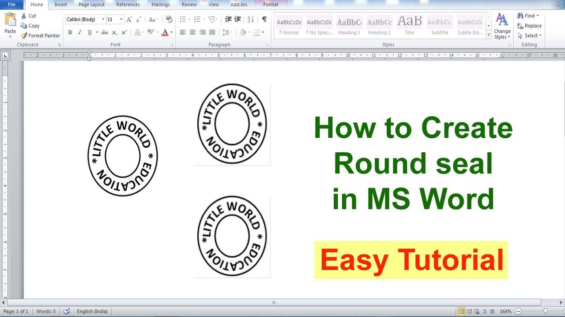Open line spacing options
This screenshot has height=317, width=565.
(x=227, y=32)
